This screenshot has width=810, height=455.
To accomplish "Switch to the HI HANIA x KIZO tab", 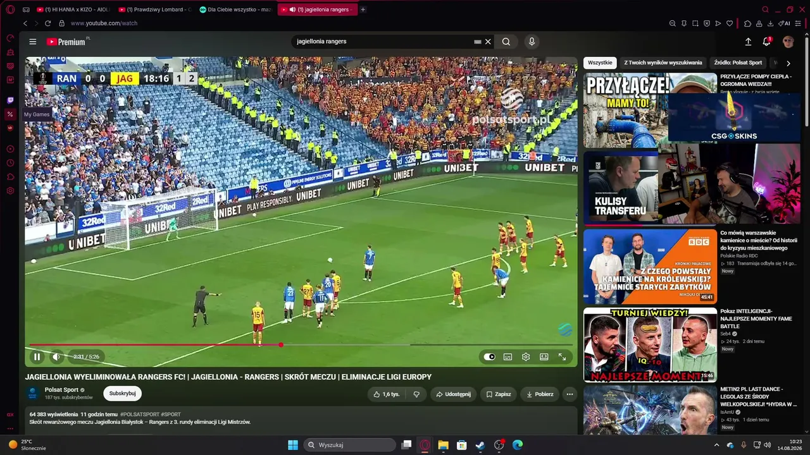I will tap(73, 9).
